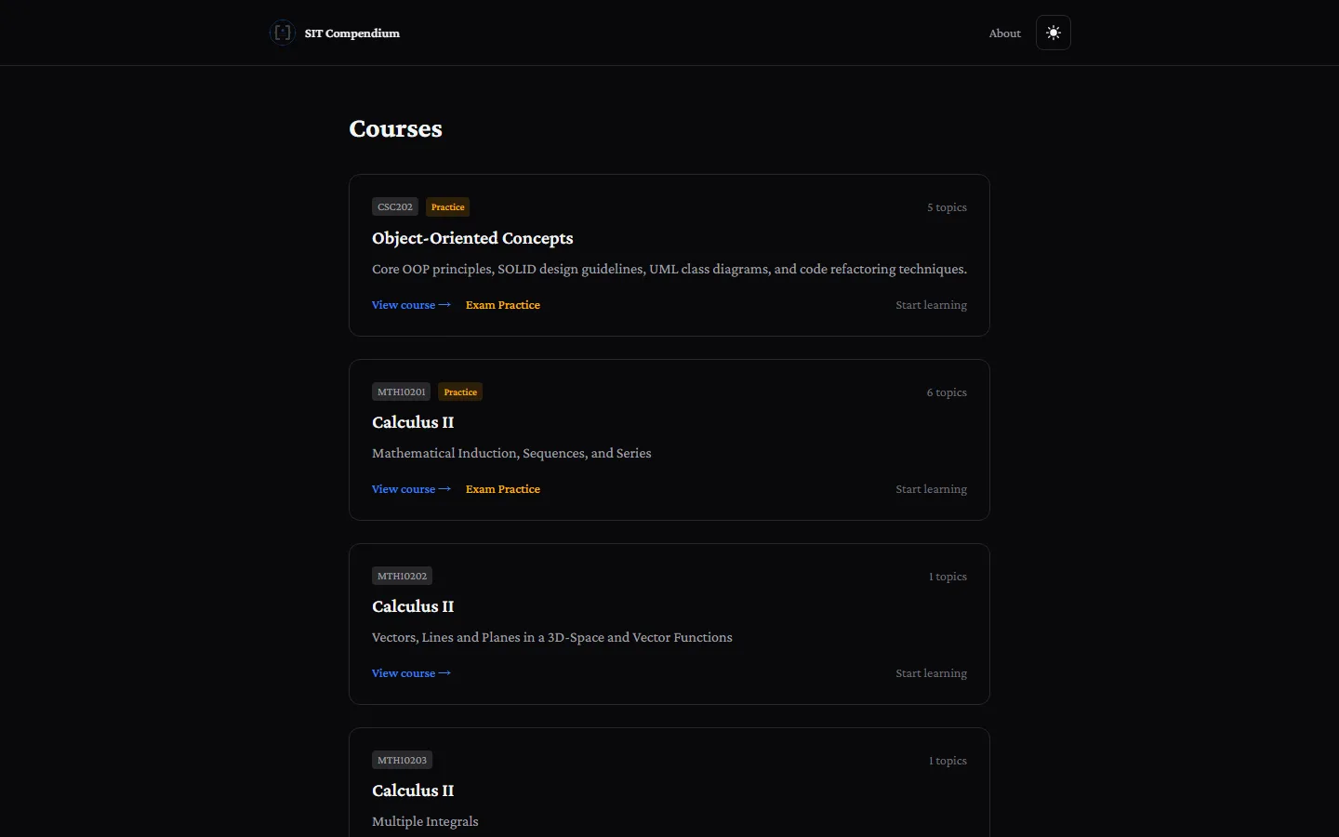1339x837 pixels.
Task: Click the SIT Compendium site title
Action: (x=352, y=33)
